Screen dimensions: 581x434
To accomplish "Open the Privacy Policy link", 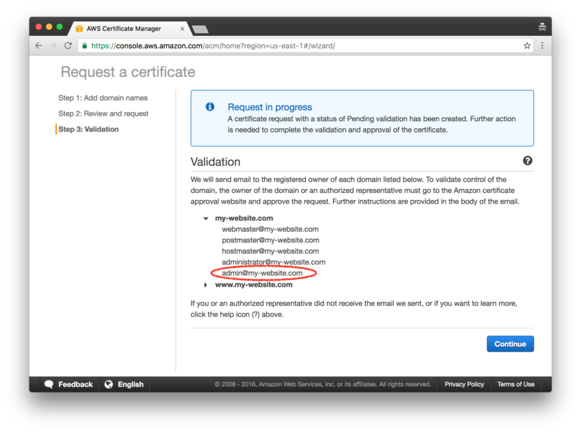I will 464,385.
